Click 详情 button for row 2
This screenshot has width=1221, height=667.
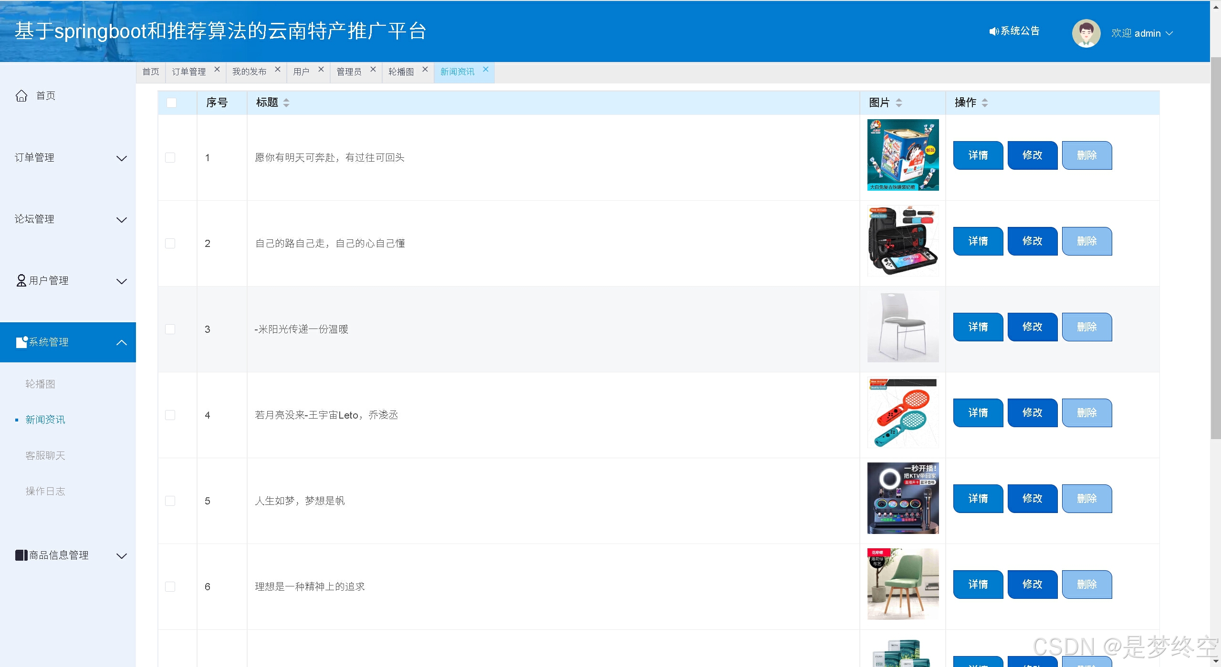[978, 241]
